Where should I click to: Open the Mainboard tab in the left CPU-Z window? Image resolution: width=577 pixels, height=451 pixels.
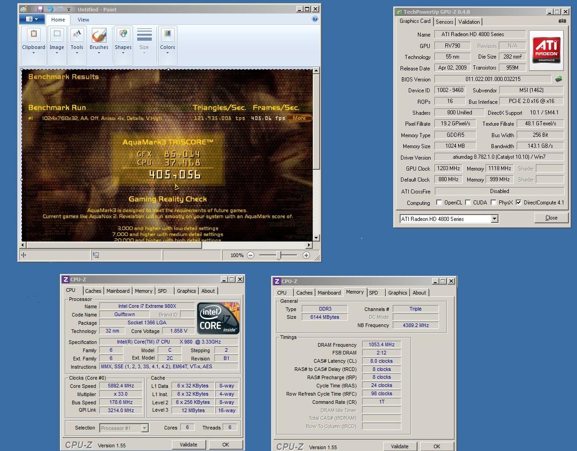click(118, 291)
